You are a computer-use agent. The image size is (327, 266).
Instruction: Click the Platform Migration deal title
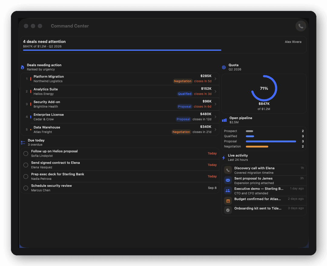[x=48, y=76]
